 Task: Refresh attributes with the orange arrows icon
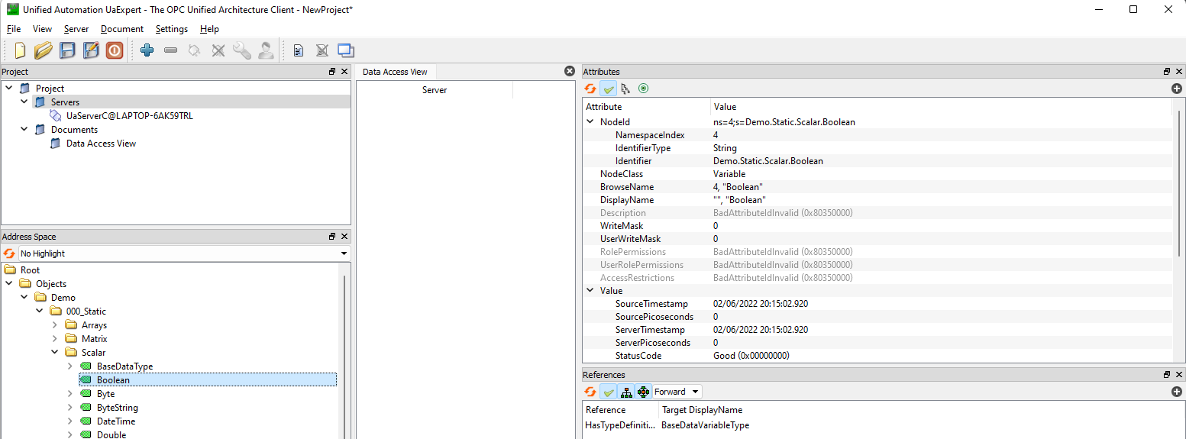click(x=590, y=89)
